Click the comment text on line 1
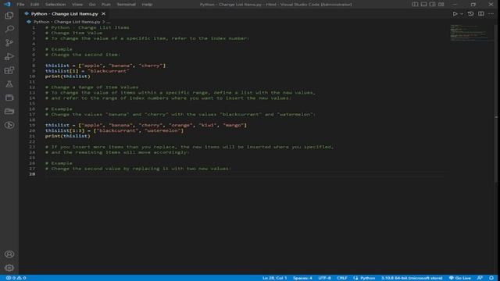The height and width of the screenshot is (281, 500). [87, 27]
